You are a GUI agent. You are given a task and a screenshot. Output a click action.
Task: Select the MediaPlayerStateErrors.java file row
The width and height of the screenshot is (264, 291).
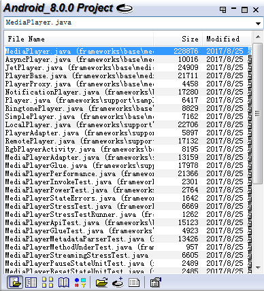pos(128,198)
